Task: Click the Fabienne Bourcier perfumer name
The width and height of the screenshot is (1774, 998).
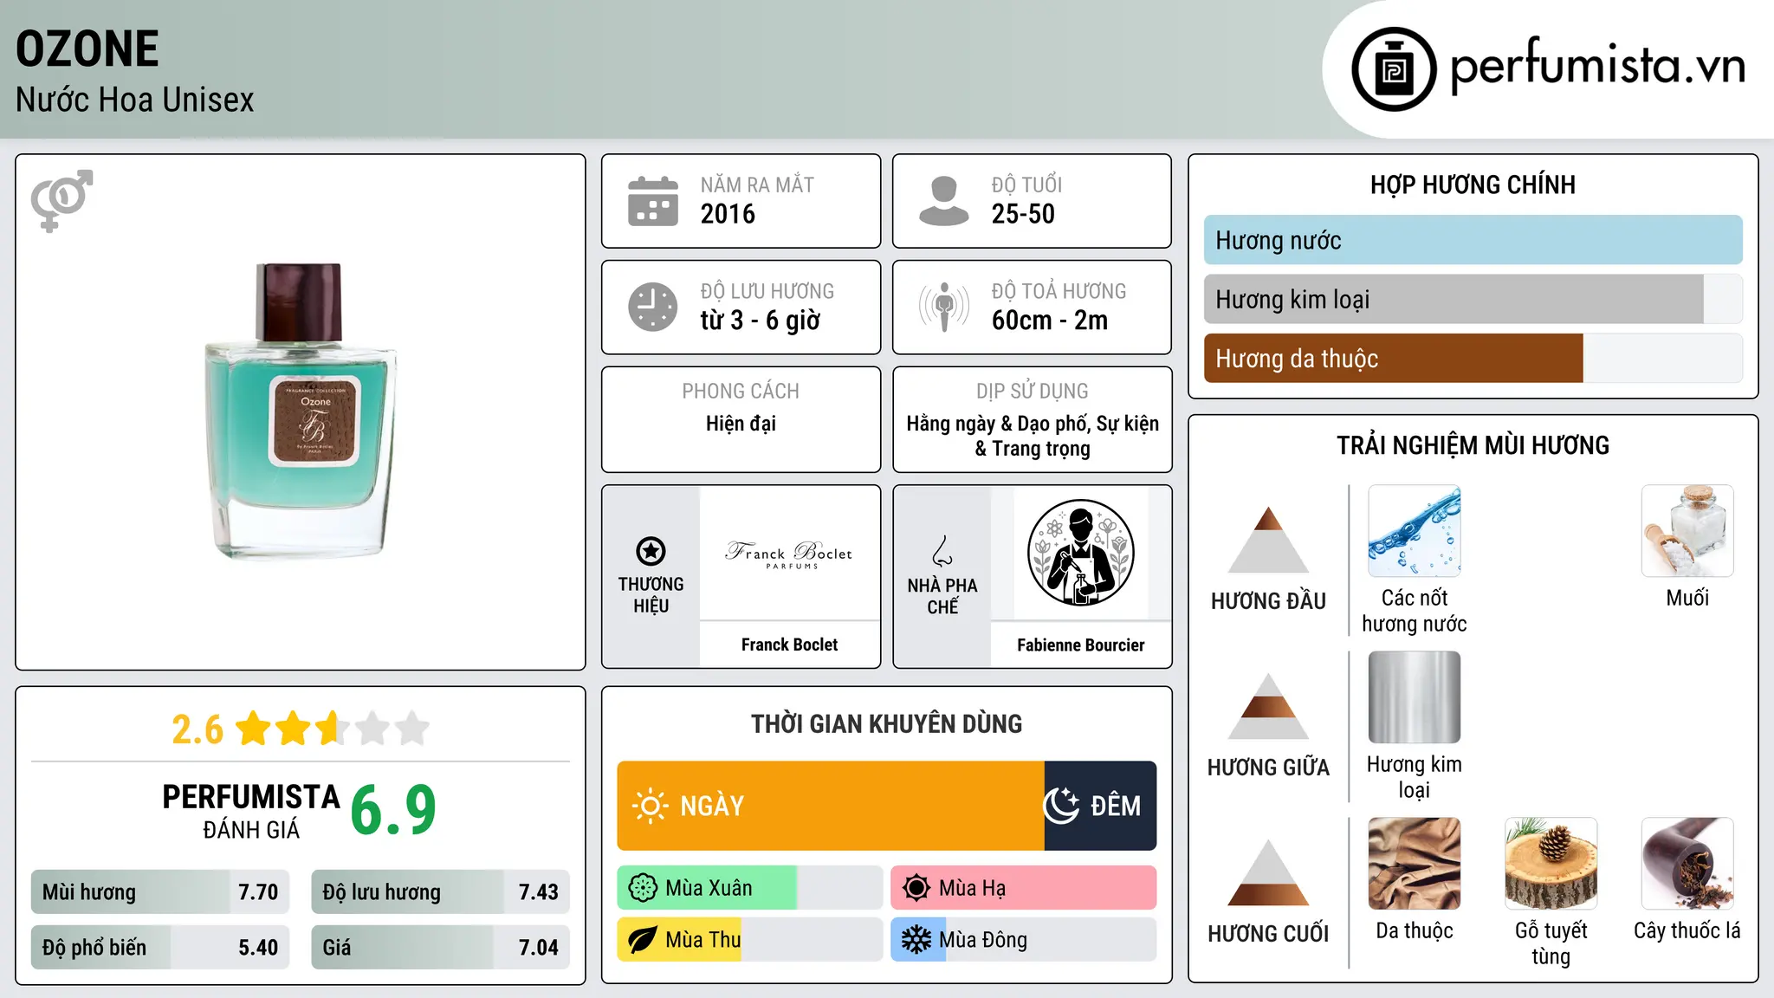Action: (1080, 645)
